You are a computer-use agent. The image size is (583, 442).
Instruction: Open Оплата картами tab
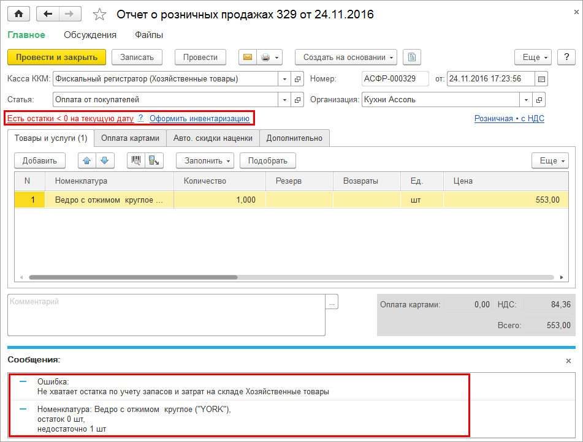click(x=130, y=138)
